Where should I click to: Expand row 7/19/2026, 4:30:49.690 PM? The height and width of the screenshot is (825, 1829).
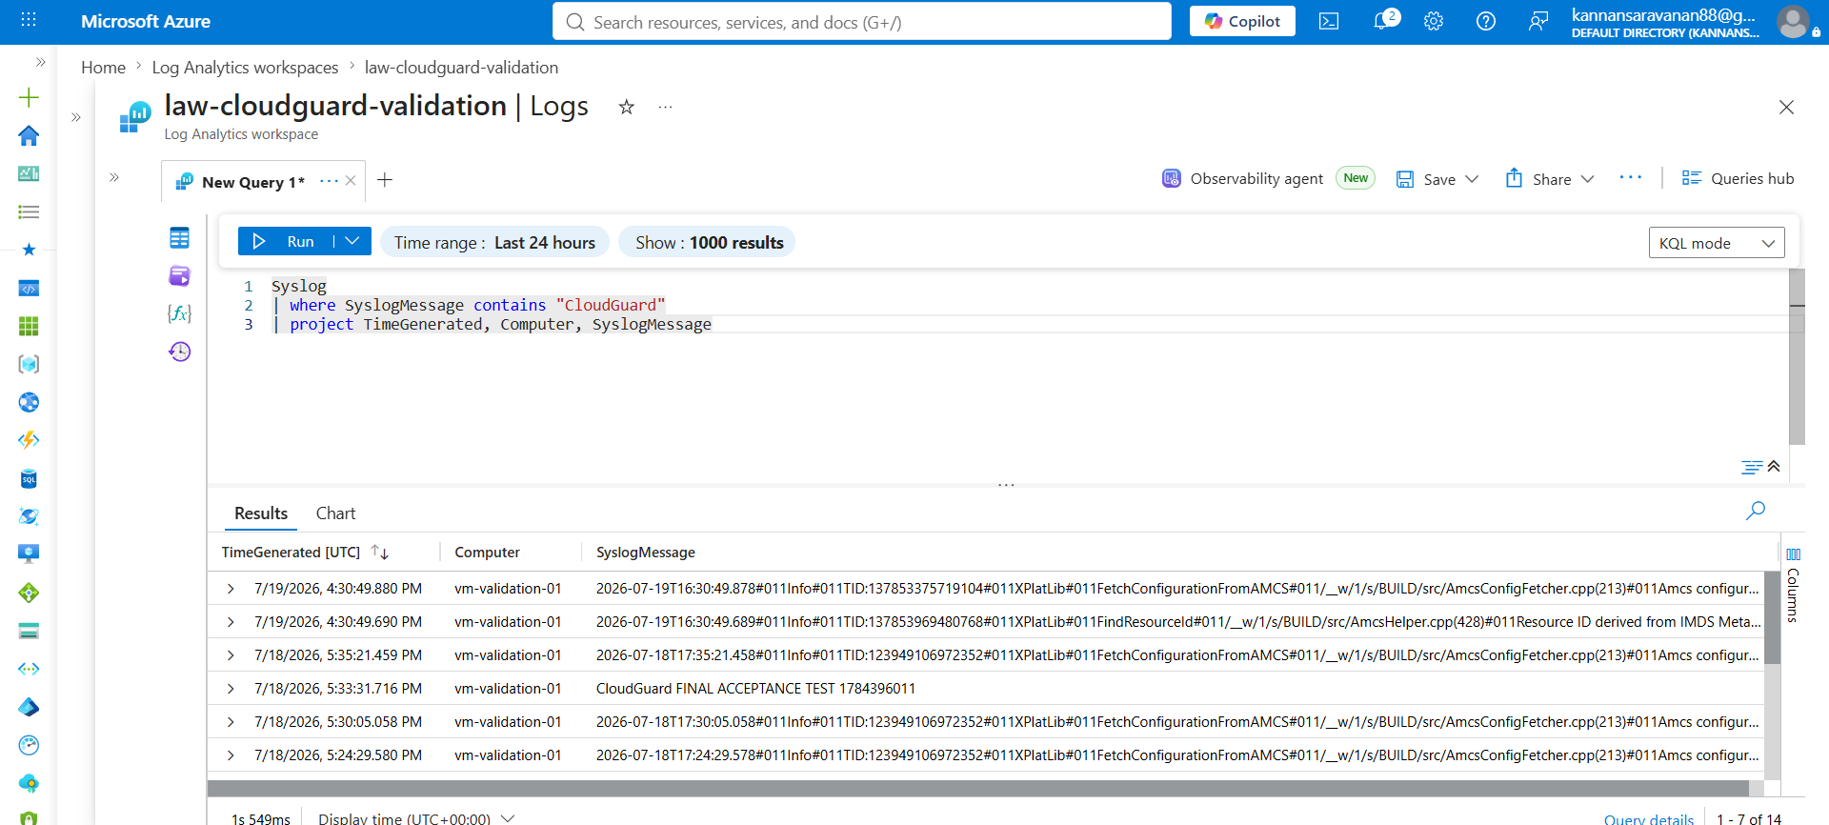pos(231,622)
